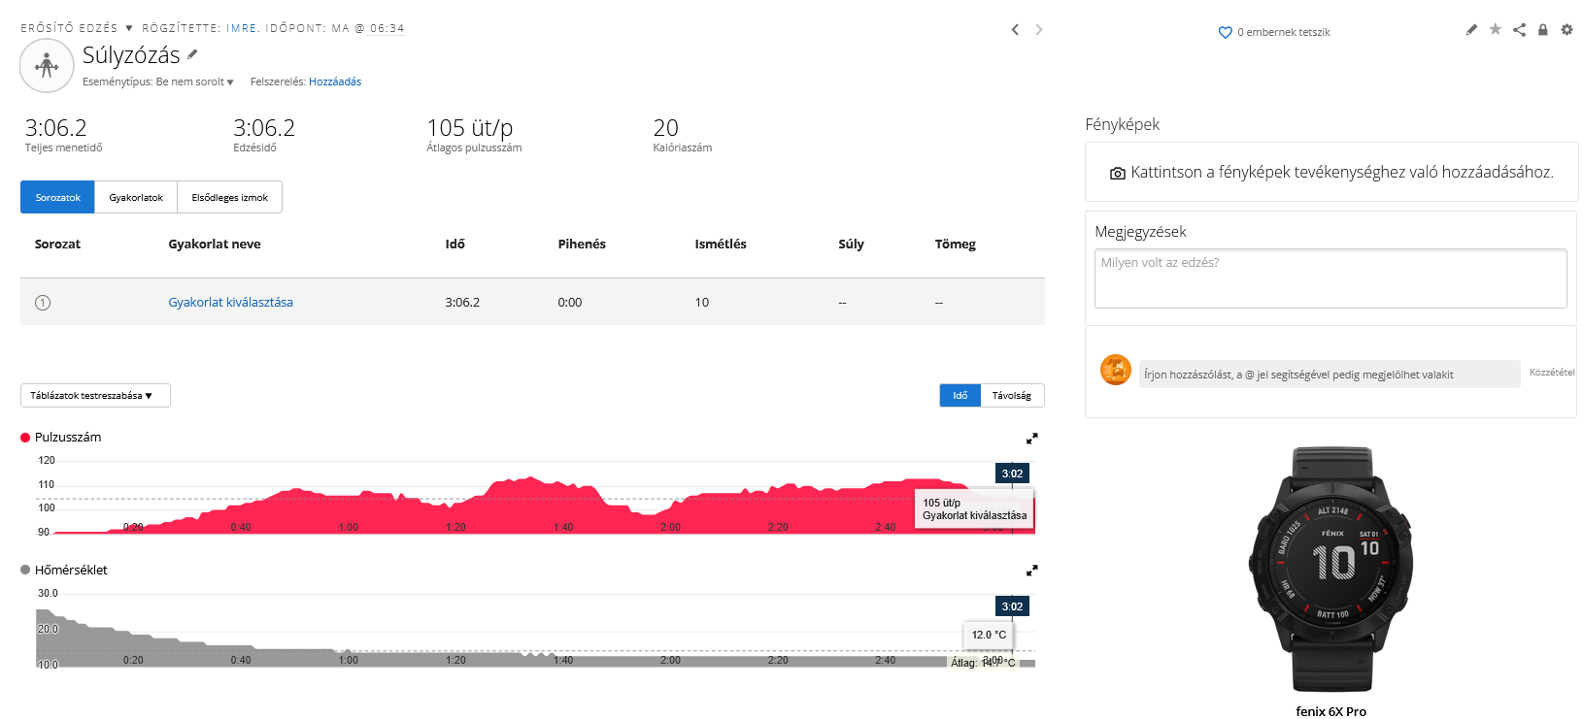Screen dimensions: 1583x719
Task: Click the Sorozat column header
Action: [x=57, y=245]
